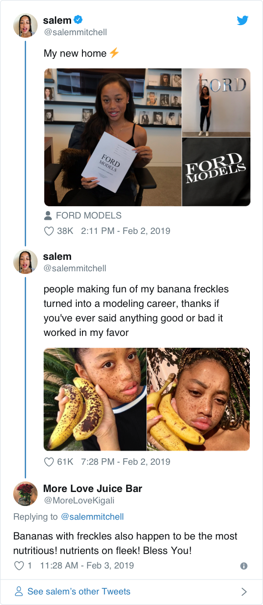Open the black FORD MODELS logo photo

216,172
